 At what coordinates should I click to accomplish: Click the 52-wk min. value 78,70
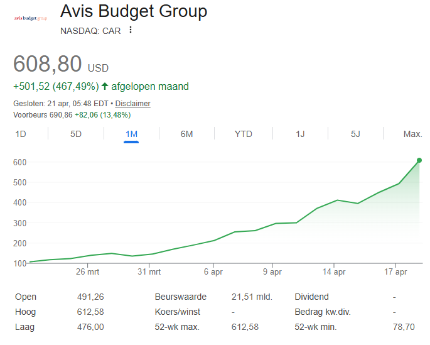(x=404, y=327)
